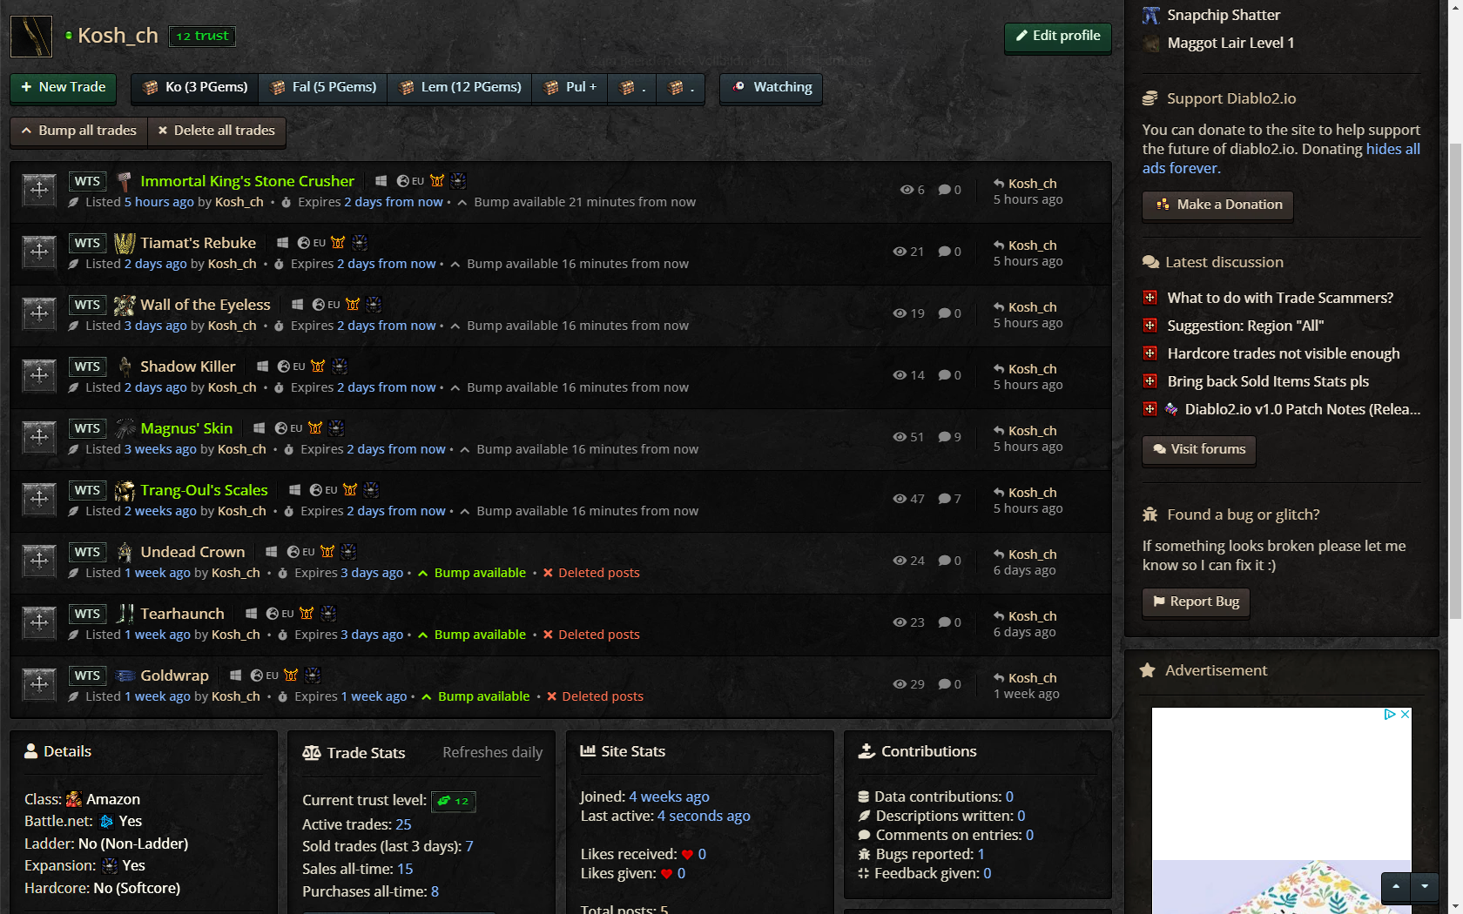Click expansion icon on Shadow Killer row
1463x914 pixels.
pyautogui.click(x=340, y=366)
